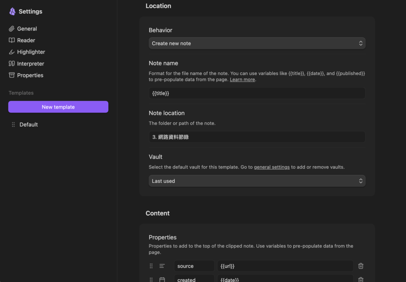
Task: Click the Note location folder path field
Action: pyautogui.click(x=257, y=137)
